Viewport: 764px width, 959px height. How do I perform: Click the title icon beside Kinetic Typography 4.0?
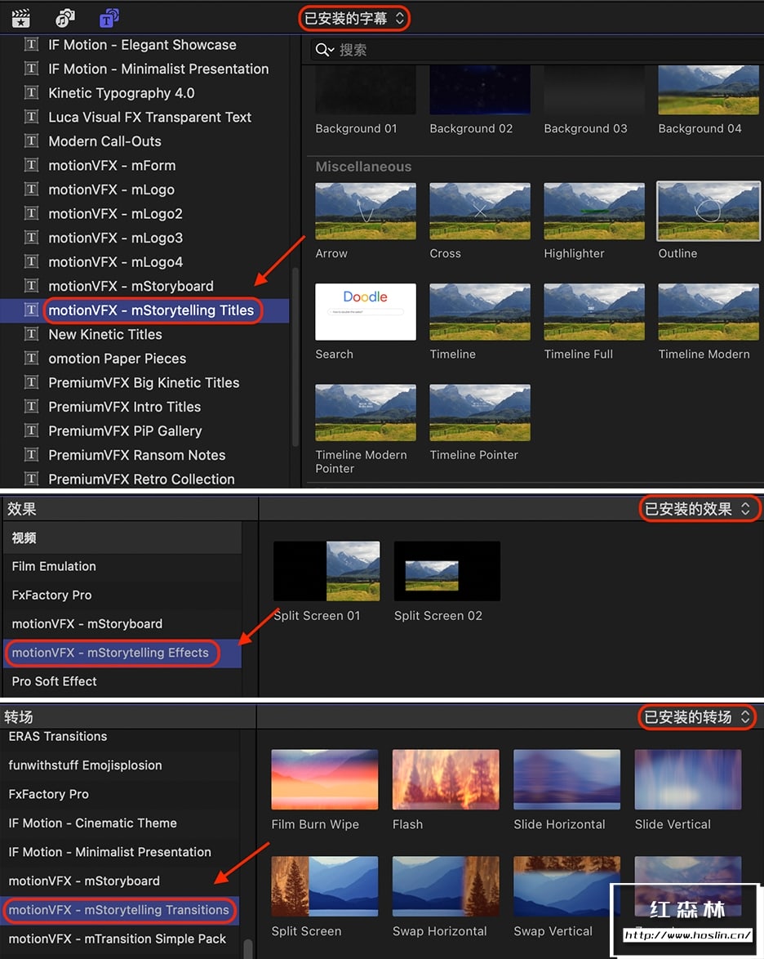[31, 92]
